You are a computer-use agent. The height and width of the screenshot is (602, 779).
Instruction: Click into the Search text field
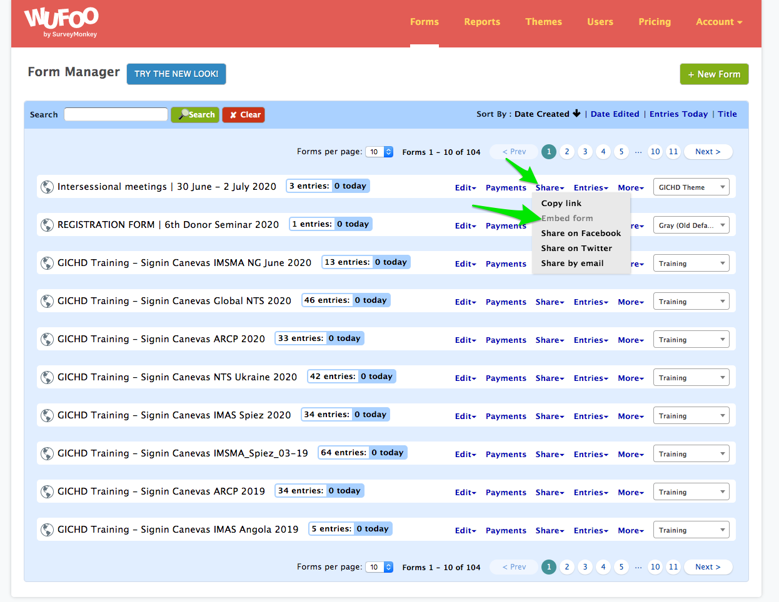coord(116,114)
